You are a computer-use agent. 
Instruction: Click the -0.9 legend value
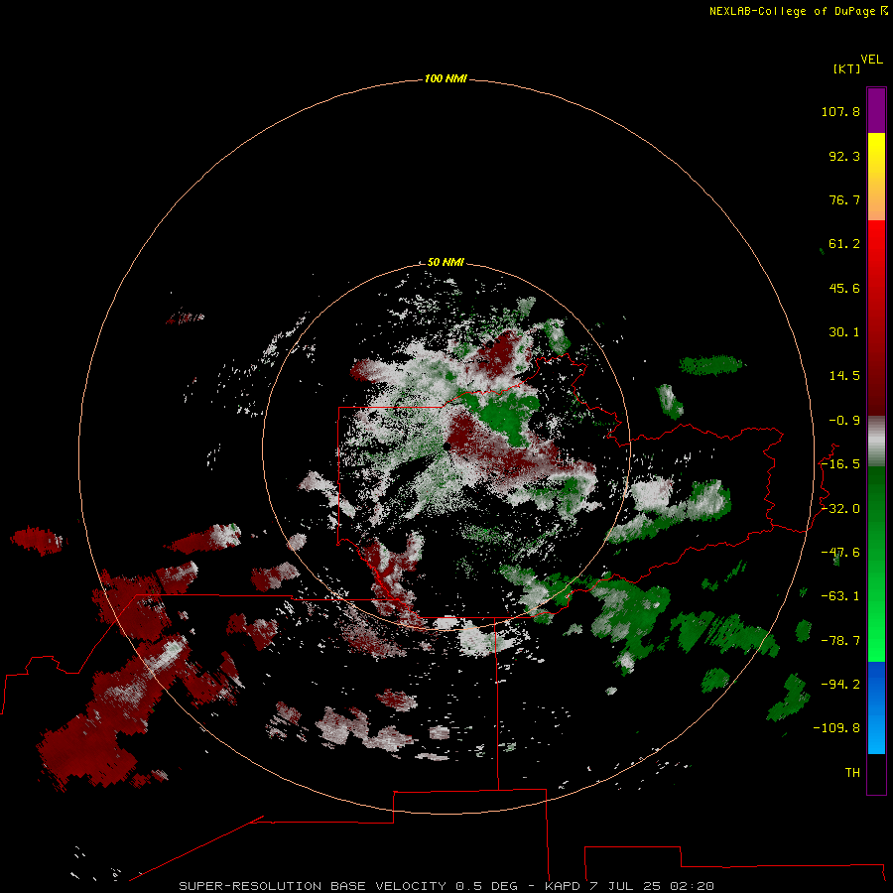point(844,421)
